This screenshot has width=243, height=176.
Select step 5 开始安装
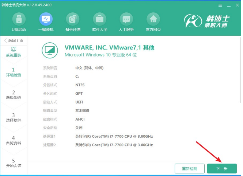[x=14, y=163]
